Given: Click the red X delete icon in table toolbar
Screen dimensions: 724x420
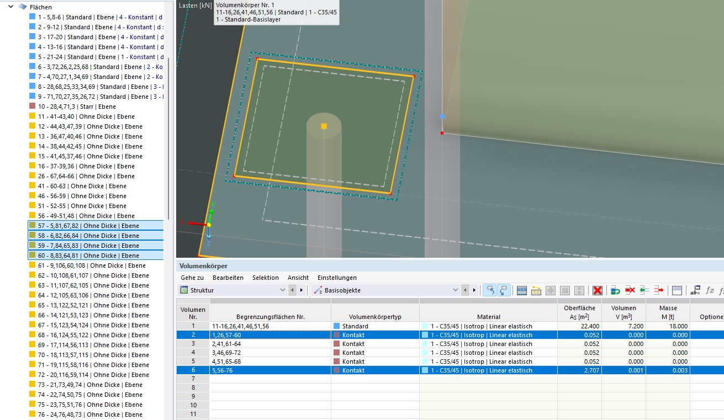Looking at the screenshot, I should (597, 290).
